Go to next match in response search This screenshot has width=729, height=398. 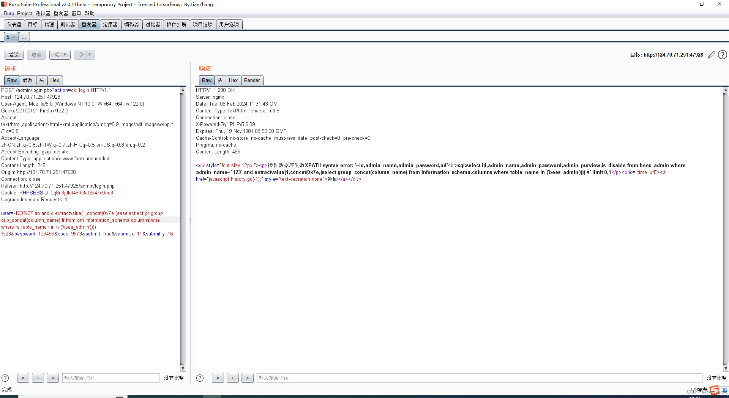pos(248,378)
